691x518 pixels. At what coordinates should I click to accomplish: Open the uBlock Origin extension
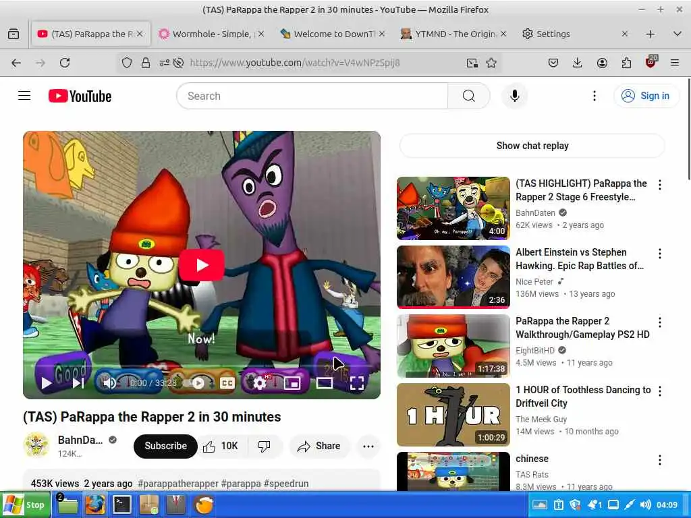pyautogui.click(x=651, y=63)
